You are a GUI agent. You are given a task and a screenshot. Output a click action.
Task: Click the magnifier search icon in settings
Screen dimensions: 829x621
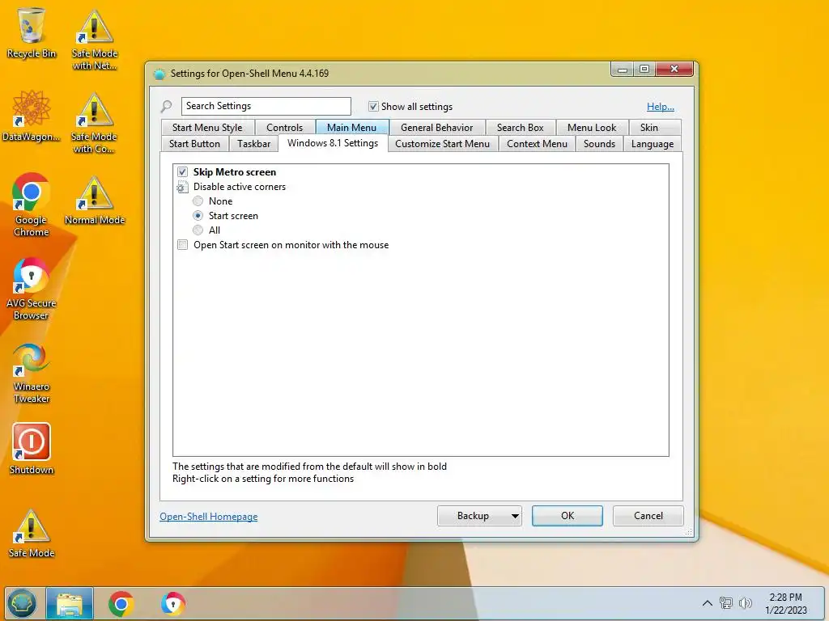[167, 106]
